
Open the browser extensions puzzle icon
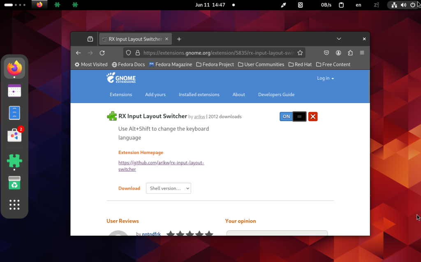[350, 53]
